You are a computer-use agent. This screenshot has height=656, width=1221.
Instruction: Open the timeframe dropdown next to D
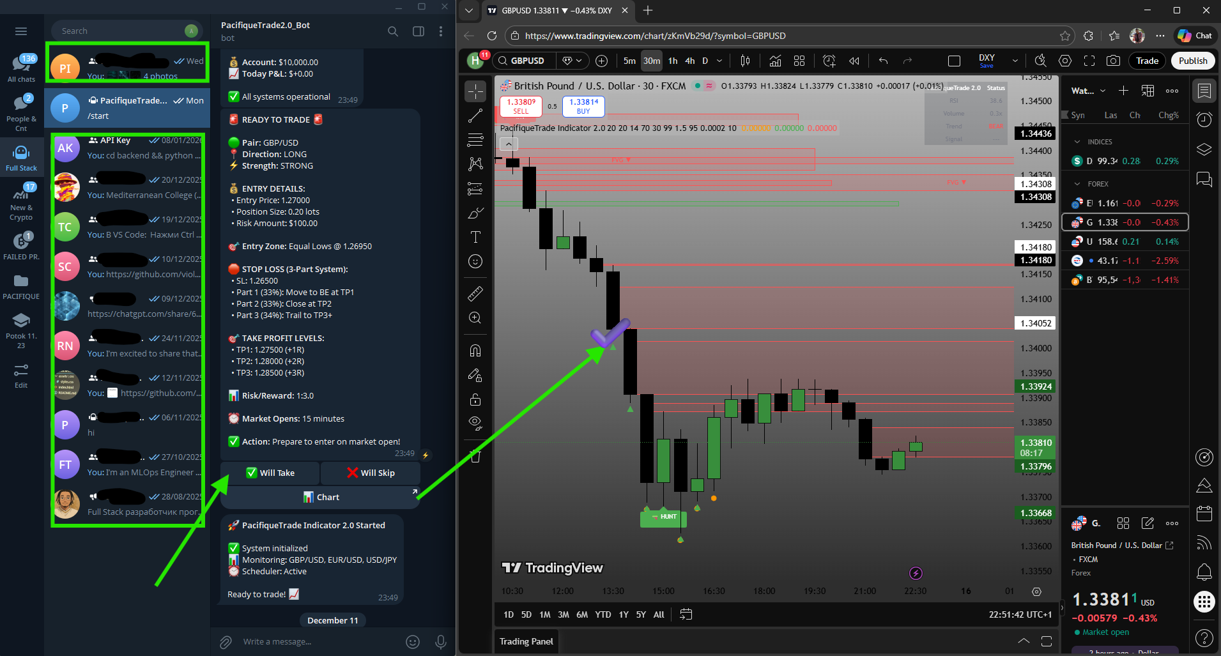pyautogui.click(x=719, y=61)
